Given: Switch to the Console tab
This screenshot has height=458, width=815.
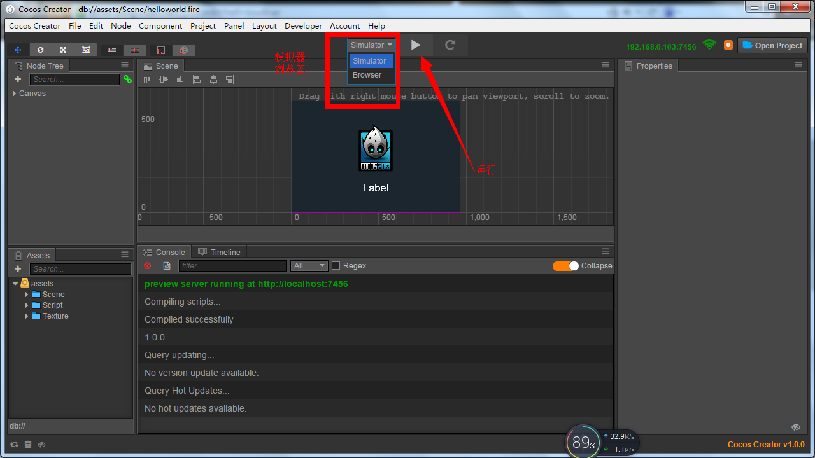Looking at the screenshot, I should [x=164, y=252].
